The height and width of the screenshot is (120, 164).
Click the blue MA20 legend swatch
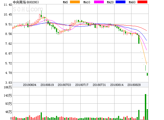click(x=121, y=2)
